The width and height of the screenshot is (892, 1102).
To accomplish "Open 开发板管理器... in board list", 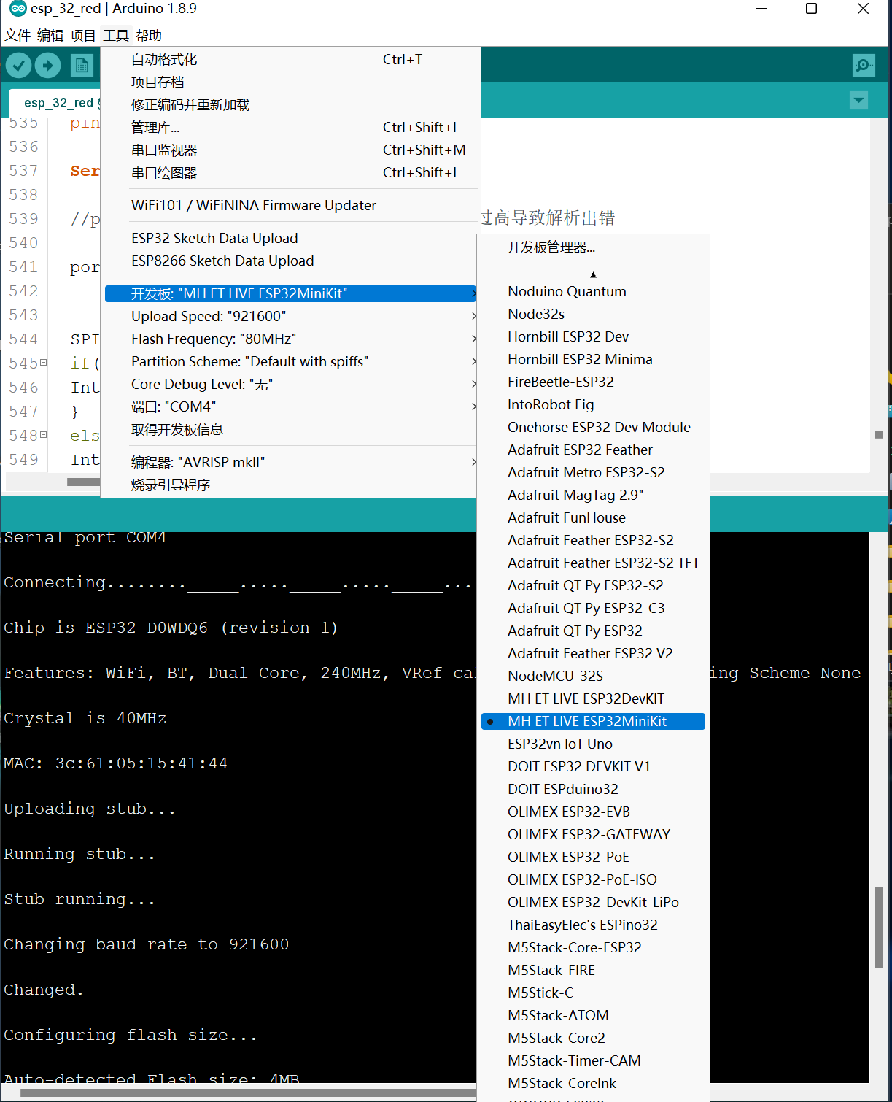I will click(x=593, y=247).
